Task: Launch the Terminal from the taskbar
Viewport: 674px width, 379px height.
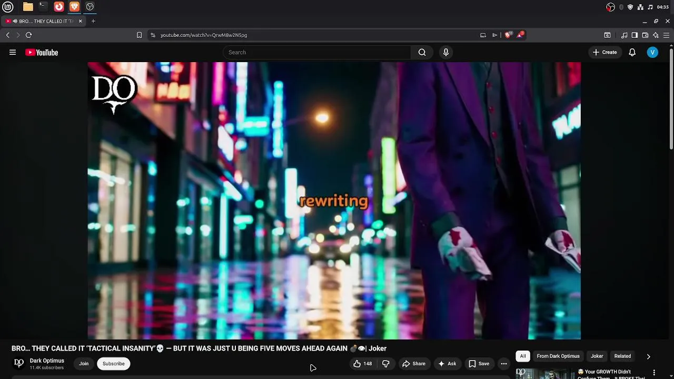Action: [x=43, y=7]
